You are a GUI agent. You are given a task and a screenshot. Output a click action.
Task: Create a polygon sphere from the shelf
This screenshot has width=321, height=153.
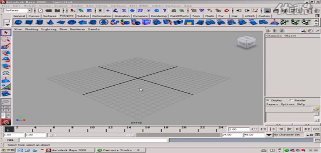[x=18, y=22]
